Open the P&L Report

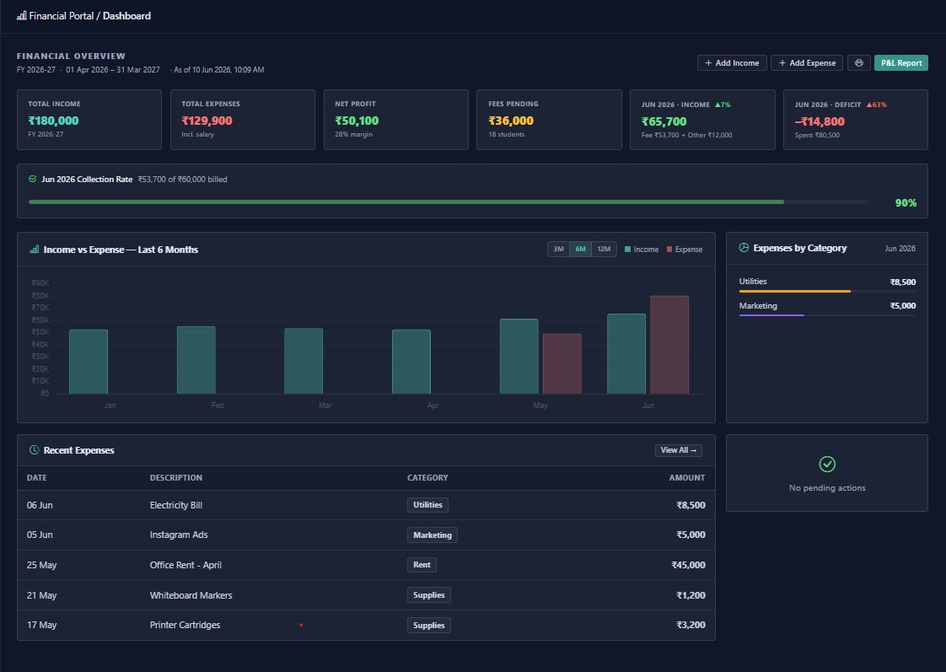tap(900, 62)
